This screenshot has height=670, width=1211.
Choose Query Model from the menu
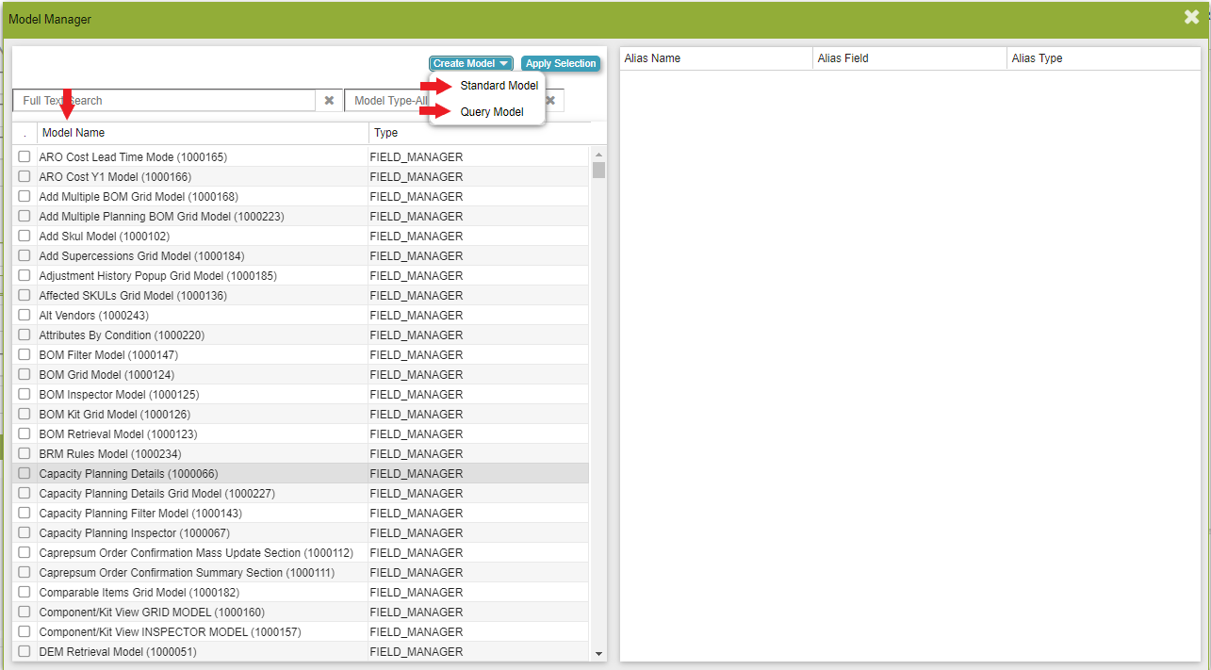[492, 112]
